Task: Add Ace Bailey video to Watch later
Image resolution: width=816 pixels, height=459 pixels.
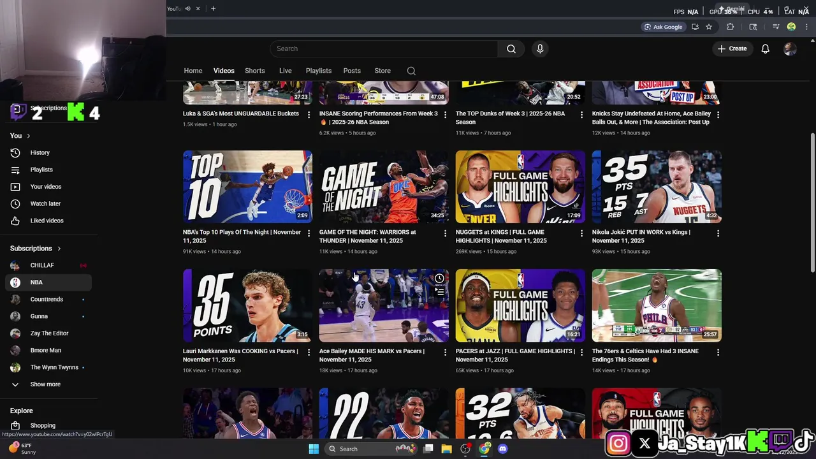Action: click(439, 279)
